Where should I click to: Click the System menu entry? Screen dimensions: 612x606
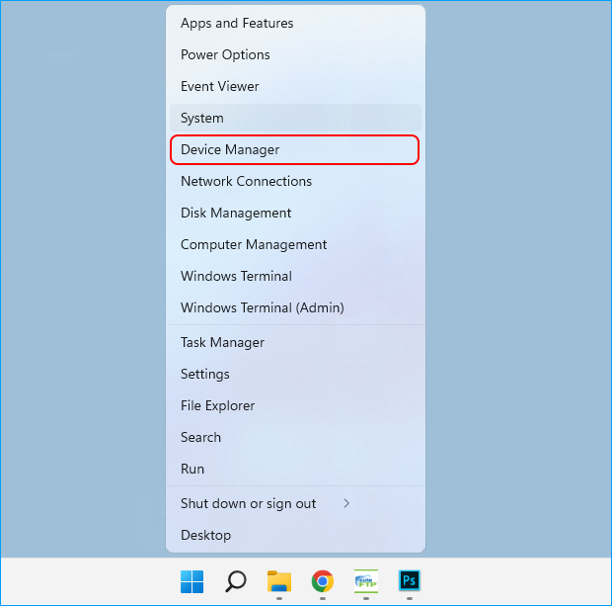coord(202,118)
